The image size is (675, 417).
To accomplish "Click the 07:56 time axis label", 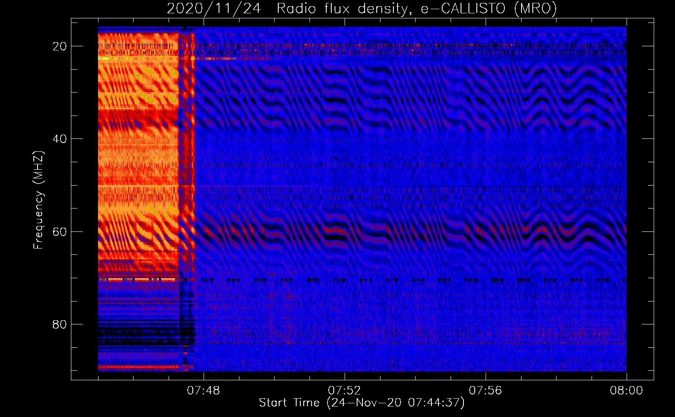I will pos(486,391).
